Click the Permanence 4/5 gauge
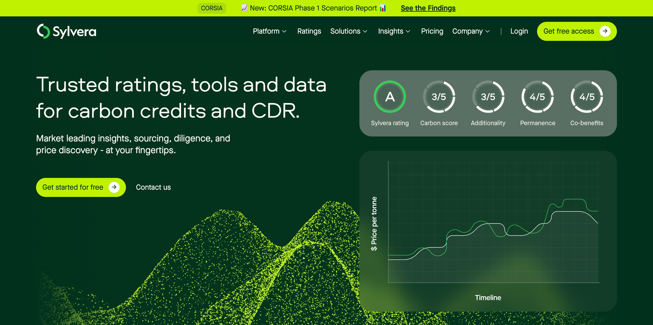Image resolution: width=653 pixels, height=325 pixels. 537,97
